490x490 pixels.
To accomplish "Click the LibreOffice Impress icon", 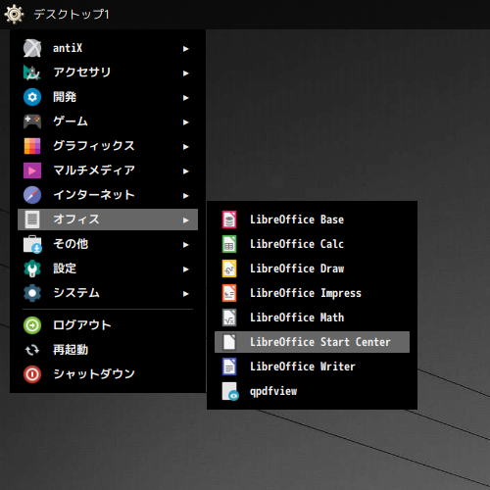I will 229,293.
